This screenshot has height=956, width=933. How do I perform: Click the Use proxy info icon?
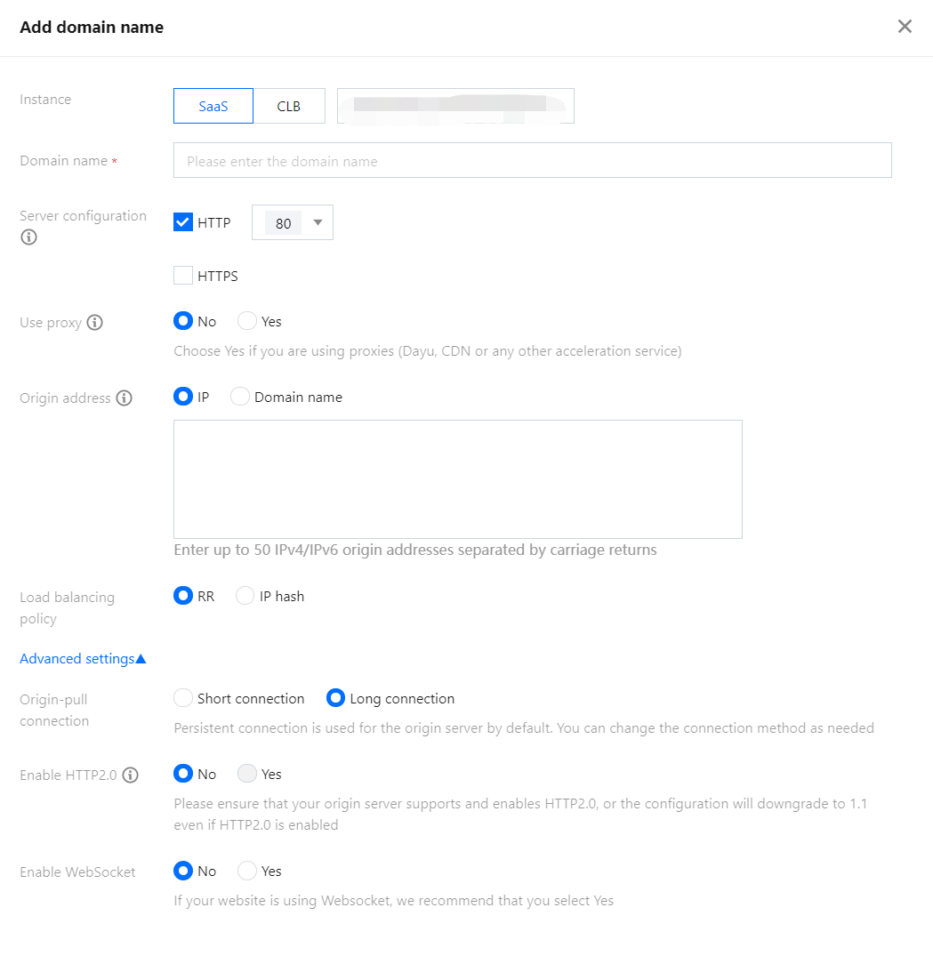[x=95, y=323]
